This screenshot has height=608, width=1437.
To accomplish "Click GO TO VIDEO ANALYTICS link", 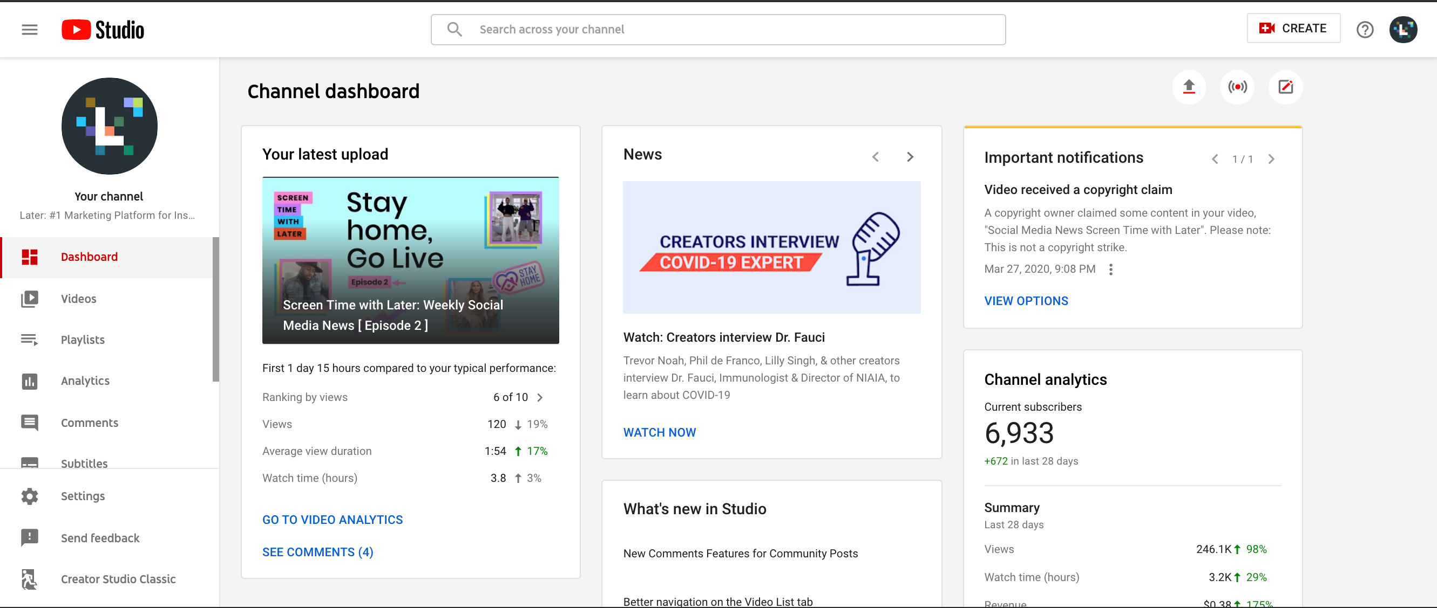I will tap(332, 520).
